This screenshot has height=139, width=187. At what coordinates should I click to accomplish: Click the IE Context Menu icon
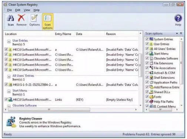pos(151,106)
